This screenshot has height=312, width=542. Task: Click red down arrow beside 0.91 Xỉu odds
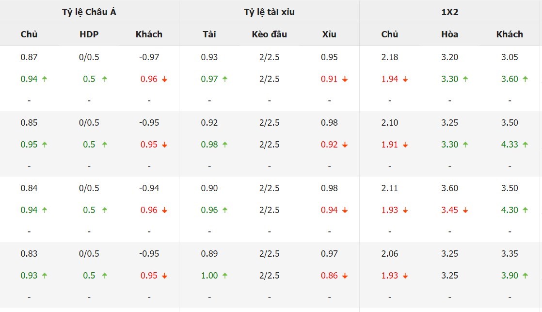coord(345,79)
